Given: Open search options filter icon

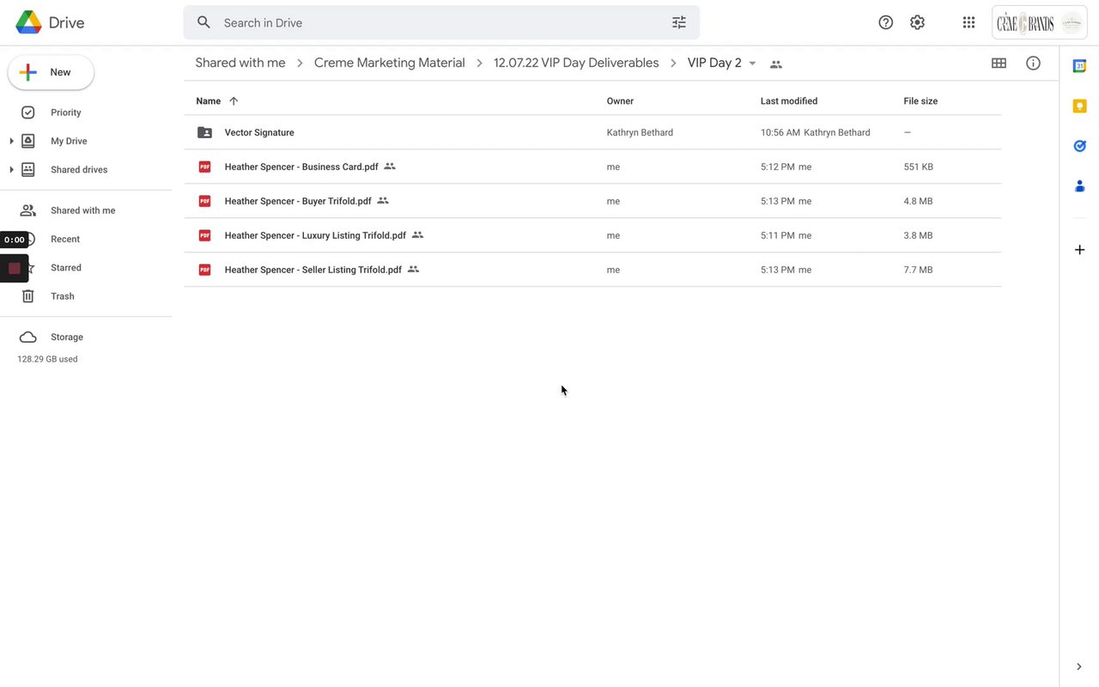Looking at the screenshot, I should [679, 22].
